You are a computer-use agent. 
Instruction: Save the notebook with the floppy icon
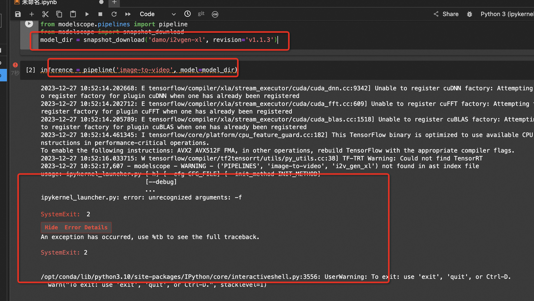coord(18,14)
